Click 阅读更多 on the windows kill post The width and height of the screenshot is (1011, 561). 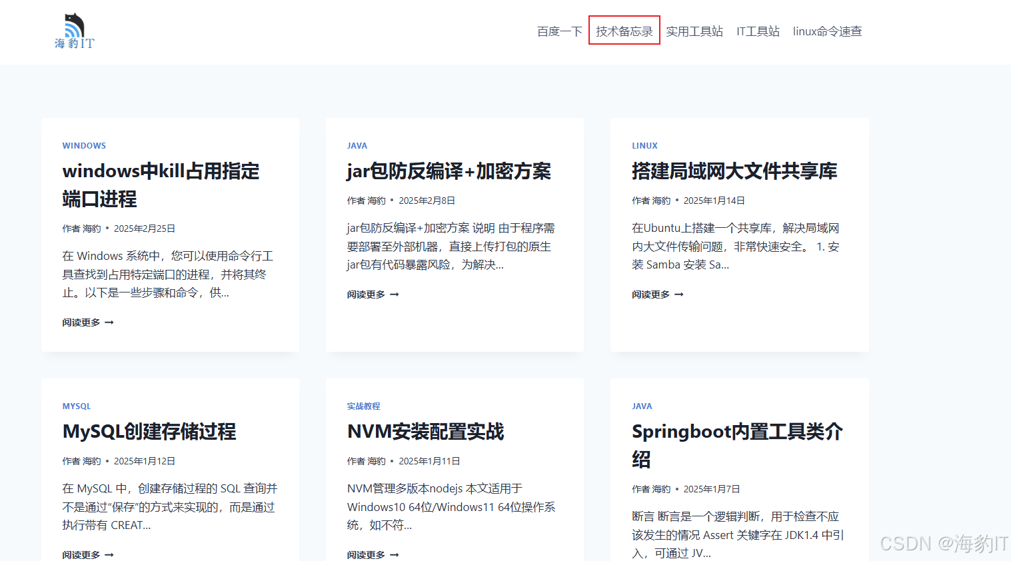pos(88,322)
